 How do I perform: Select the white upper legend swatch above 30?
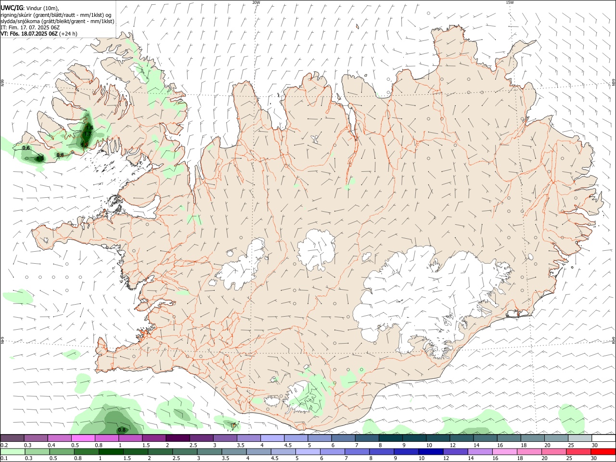coord(603,438)
